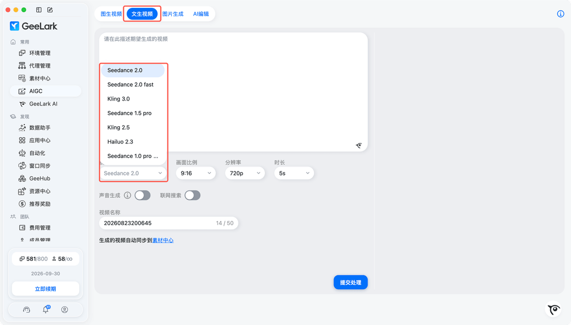Viewport: 571px width, 325px height.
Task: Open the 分辨率 720p dropdown
Action: point(245,173)
